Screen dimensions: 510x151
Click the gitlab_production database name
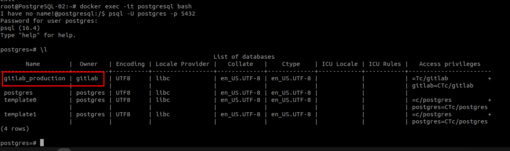35,78
